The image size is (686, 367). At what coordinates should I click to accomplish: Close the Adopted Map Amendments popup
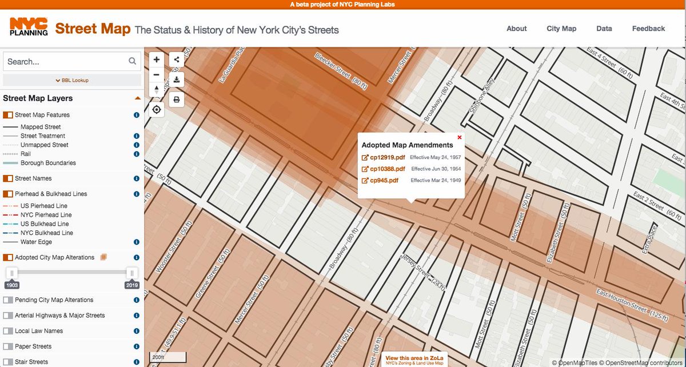(460, 137)
